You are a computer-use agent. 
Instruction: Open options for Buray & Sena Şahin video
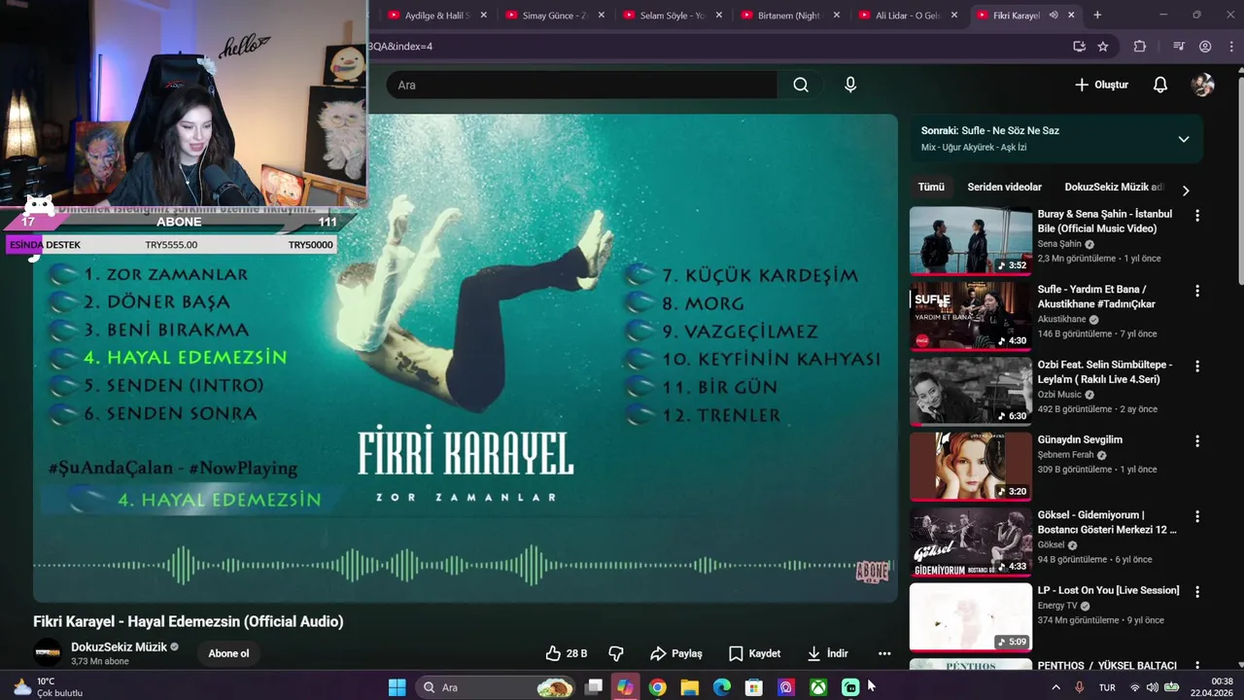(x=1197, y=215)
